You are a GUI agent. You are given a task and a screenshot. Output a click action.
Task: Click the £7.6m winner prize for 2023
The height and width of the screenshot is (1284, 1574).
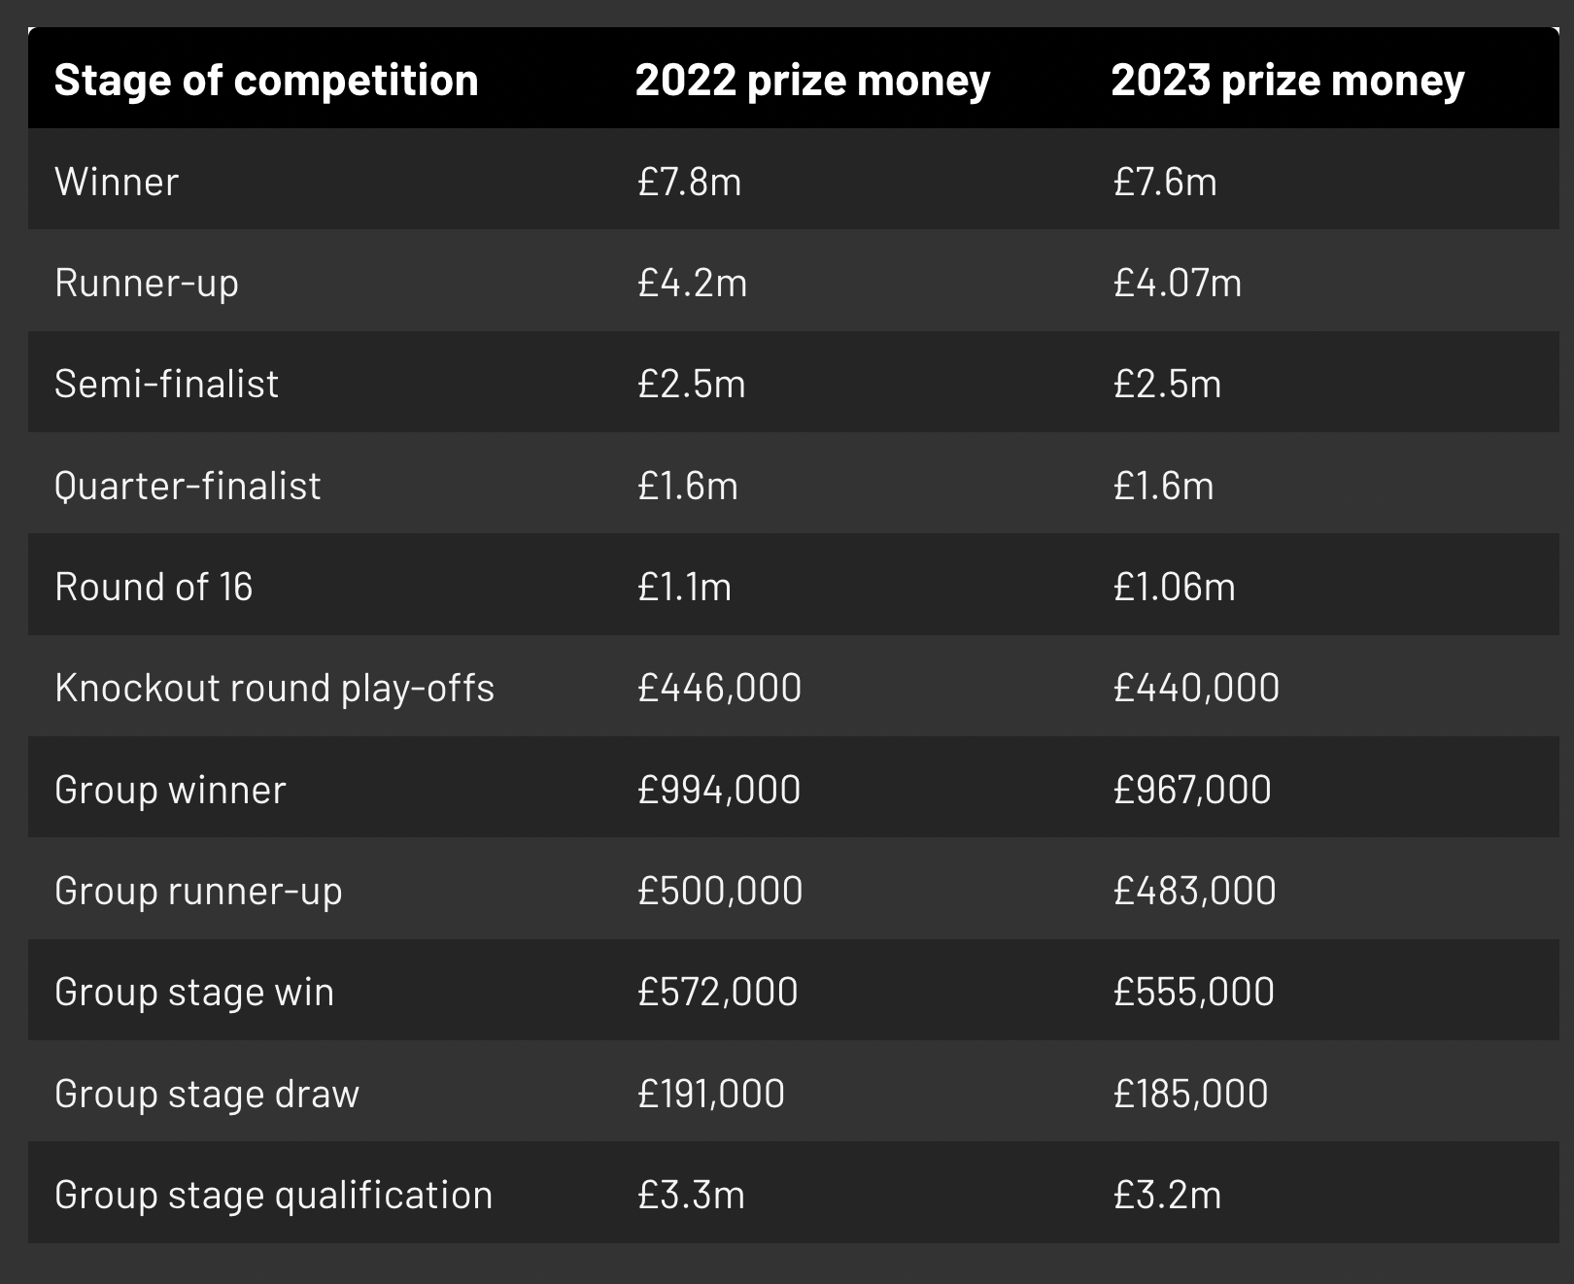(1165, 183)
